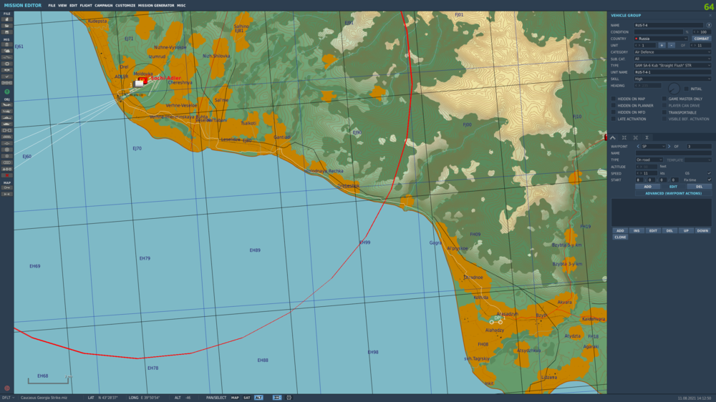
Task: Open the Template dropdown
Action: point(697,160)
